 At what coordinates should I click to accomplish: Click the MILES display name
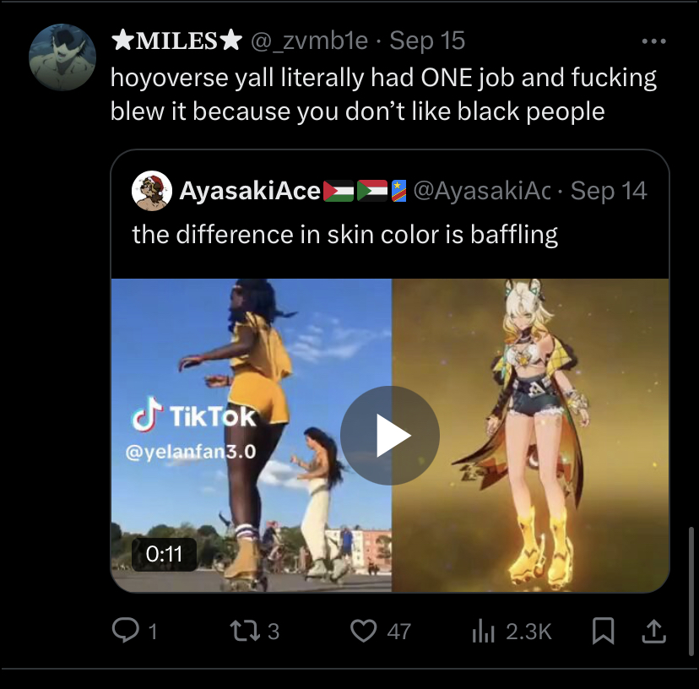click(x=176, y=40)
